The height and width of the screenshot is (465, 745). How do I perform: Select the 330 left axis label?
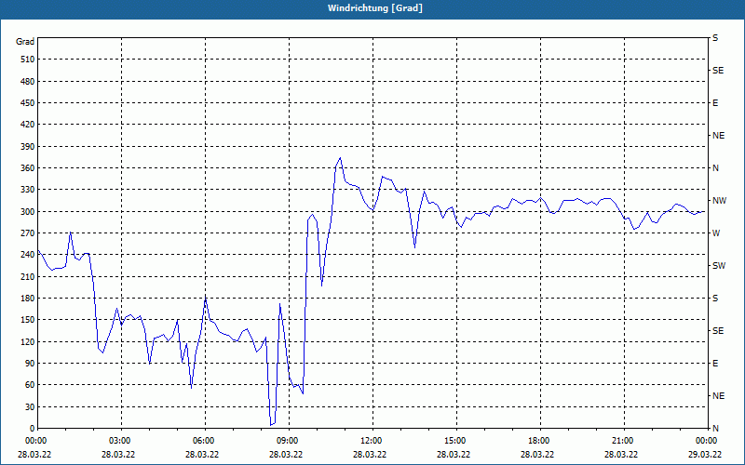tap(28, 190)
